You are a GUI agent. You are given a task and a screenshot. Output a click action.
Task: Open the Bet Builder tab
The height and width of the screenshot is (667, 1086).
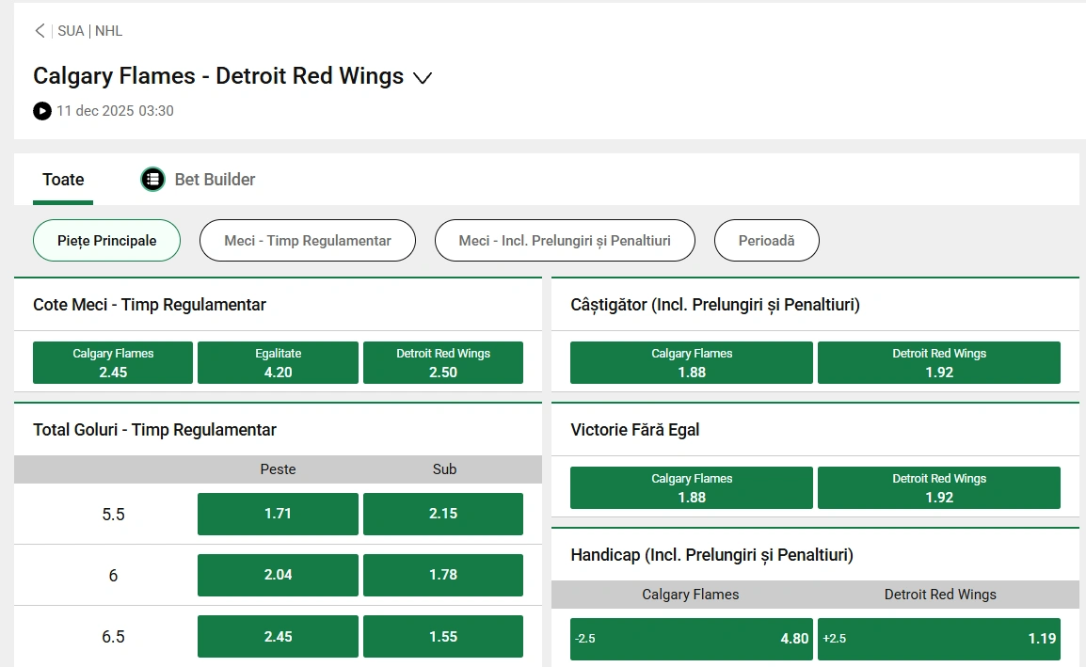(x=215, y=179)
